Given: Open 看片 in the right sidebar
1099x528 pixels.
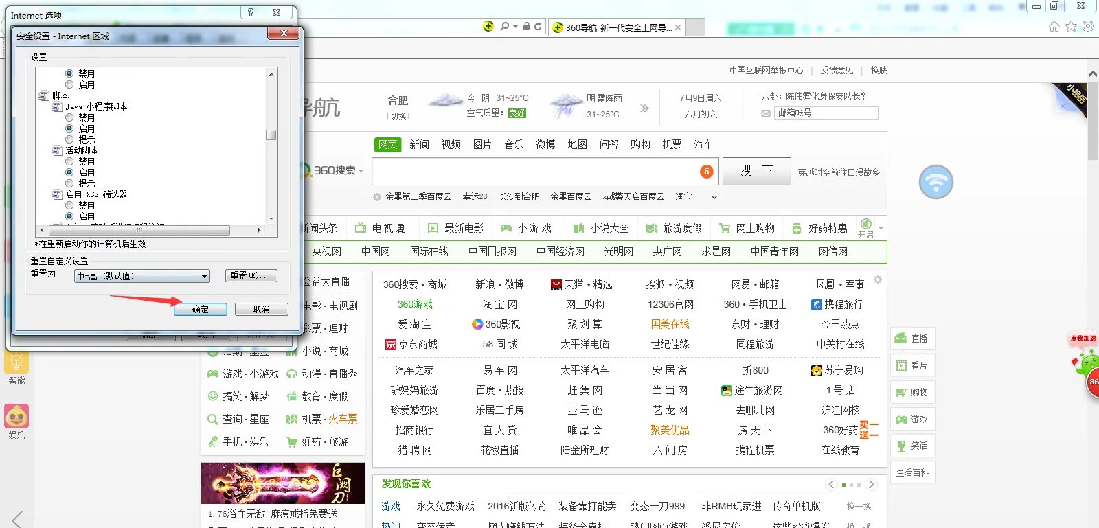Looking at the screenshot, I should tap(911, 365).
